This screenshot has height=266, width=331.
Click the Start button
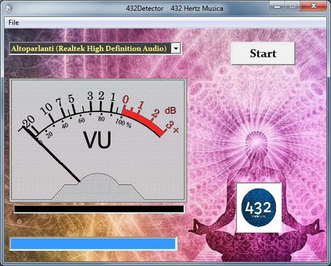(x=263, y=53)
